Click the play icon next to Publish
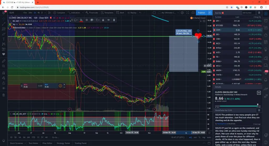 tap(210, 13)
